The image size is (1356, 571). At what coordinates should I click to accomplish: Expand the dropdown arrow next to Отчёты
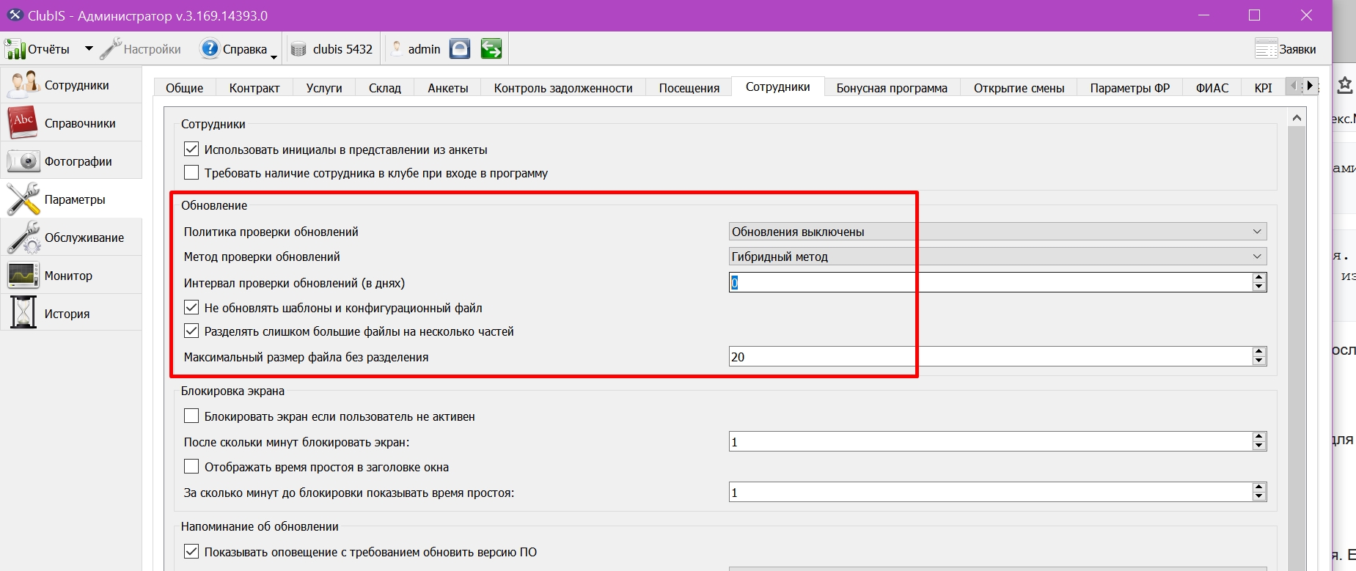(x=89, y=49)
